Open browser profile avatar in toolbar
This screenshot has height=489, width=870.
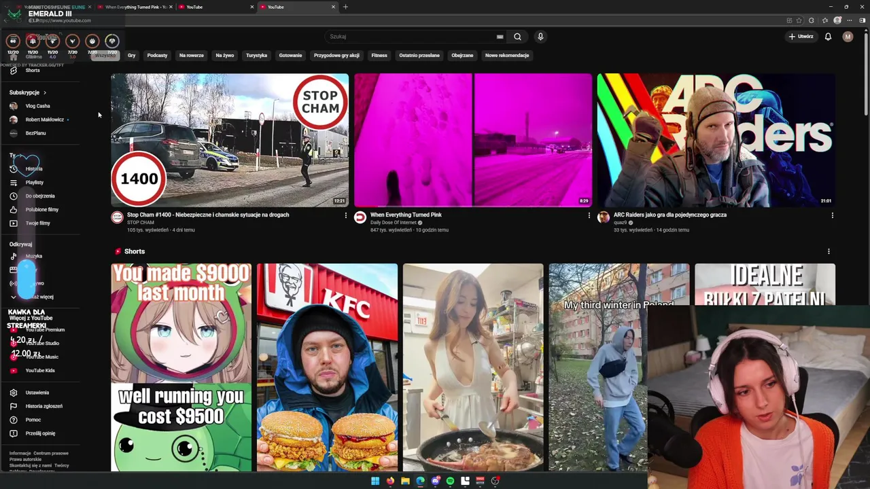[x=837, y=20]
